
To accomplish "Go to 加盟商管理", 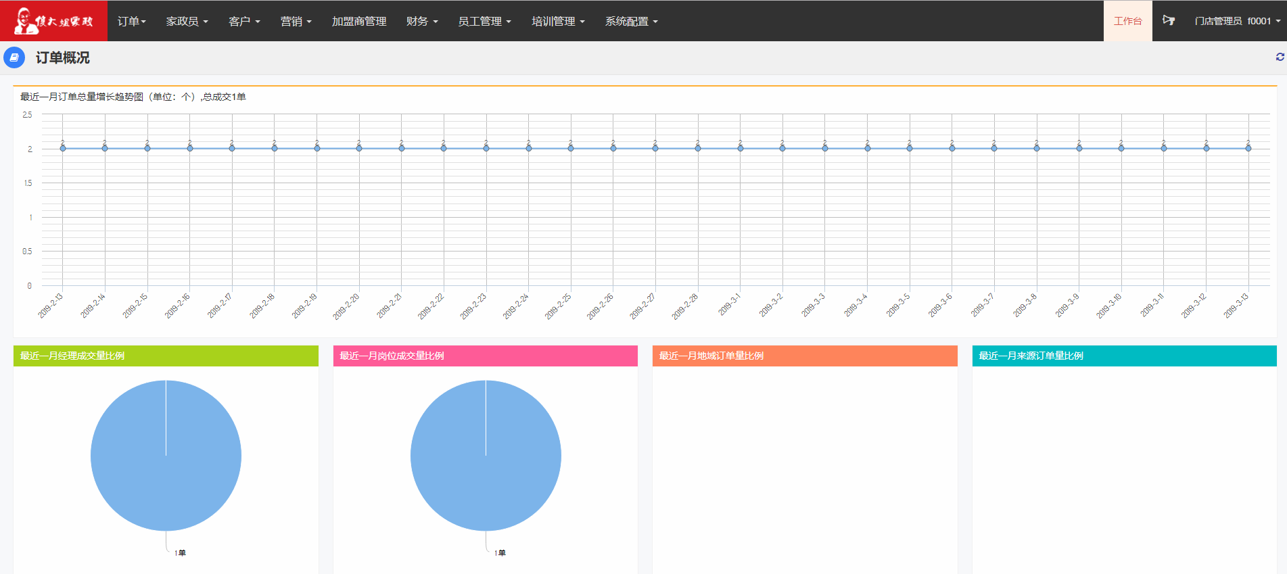I will [359, 22].
